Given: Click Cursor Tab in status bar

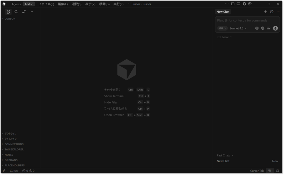Looking at the screenshot, I should 257,171.
